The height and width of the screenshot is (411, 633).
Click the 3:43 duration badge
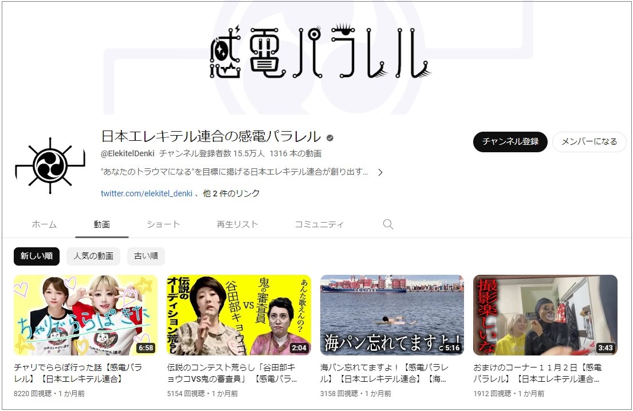[606, 347]
